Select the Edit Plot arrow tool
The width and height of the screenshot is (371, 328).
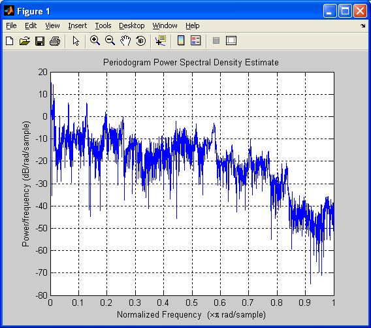(76, 41)
